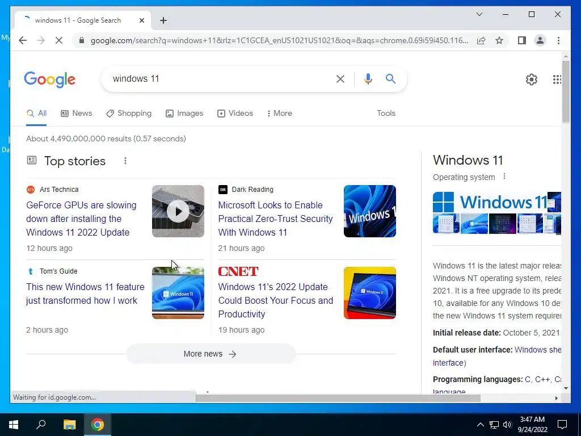Share this page using the share icon
Screen dimensions: 581x436
pyautogui.click(x=481, y=40)
